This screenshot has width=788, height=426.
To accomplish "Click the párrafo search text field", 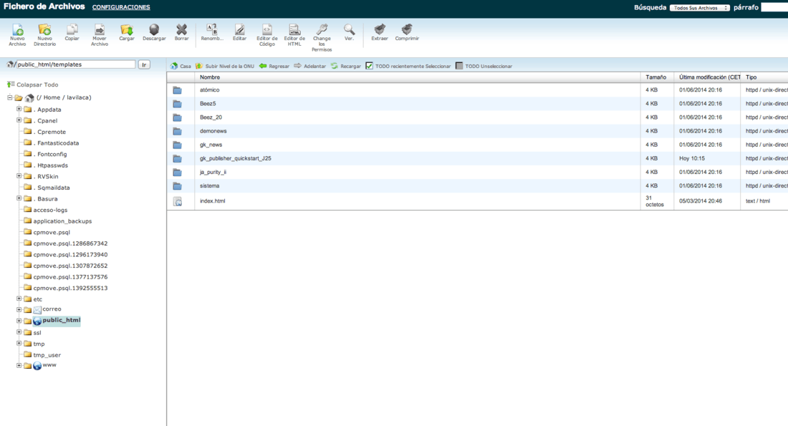I will pyautogui.click(x=774, y=8).
